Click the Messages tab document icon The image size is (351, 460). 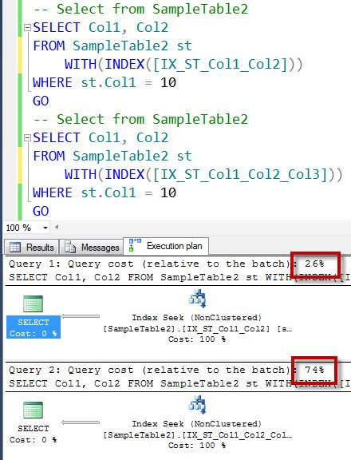[70, 247]
